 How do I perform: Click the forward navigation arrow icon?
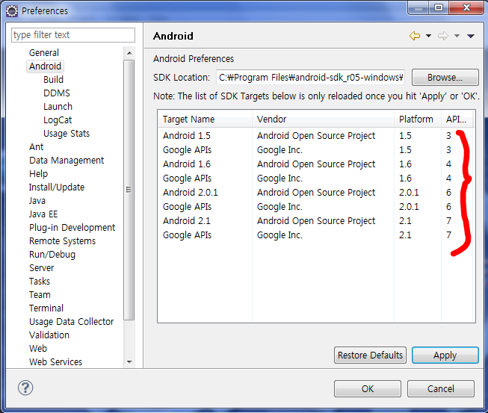(443, 36)
